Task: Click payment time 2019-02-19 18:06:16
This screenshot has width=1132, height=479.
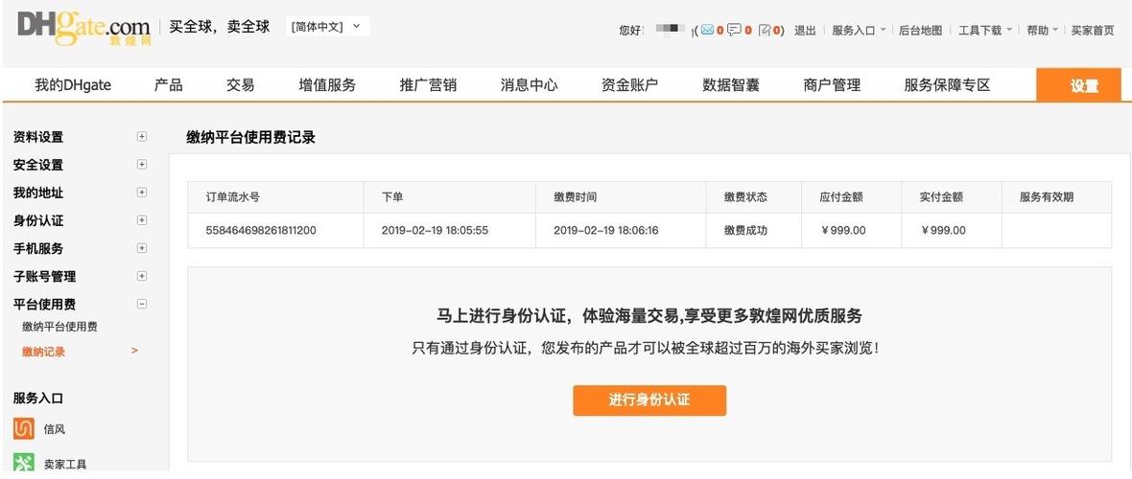Action: (605, 231)
